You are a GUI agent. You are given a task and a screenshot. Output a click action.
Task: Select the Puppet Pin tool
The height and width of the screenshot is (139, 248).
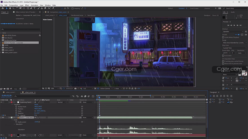53,8
